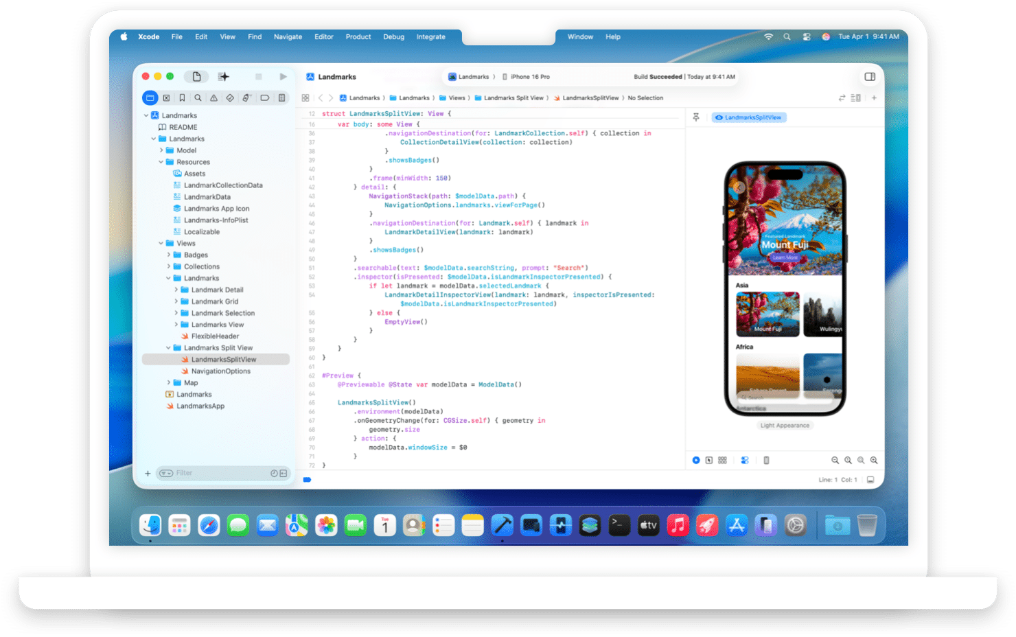The image size is (1016, 637).
Task: Zoom out the preview canvas
Action: [835, 461]
